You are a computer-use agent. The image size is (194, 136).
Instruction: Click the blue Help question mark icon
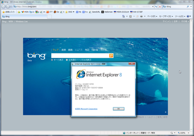pyautogui.click(x=188, y=17)
